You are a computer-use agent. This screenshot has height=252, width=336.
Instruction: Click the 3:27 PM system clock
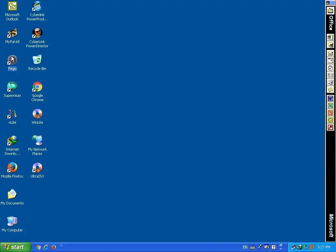[324, 247]
